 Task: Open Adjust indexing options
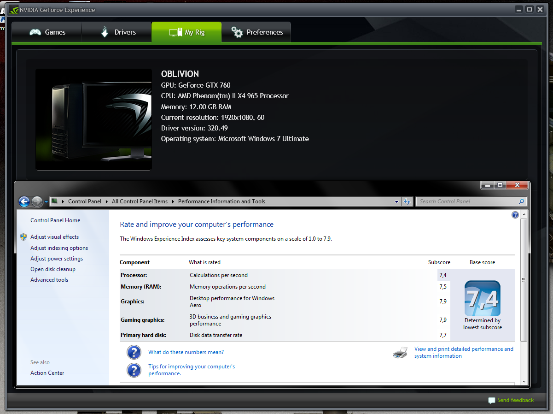59,248
